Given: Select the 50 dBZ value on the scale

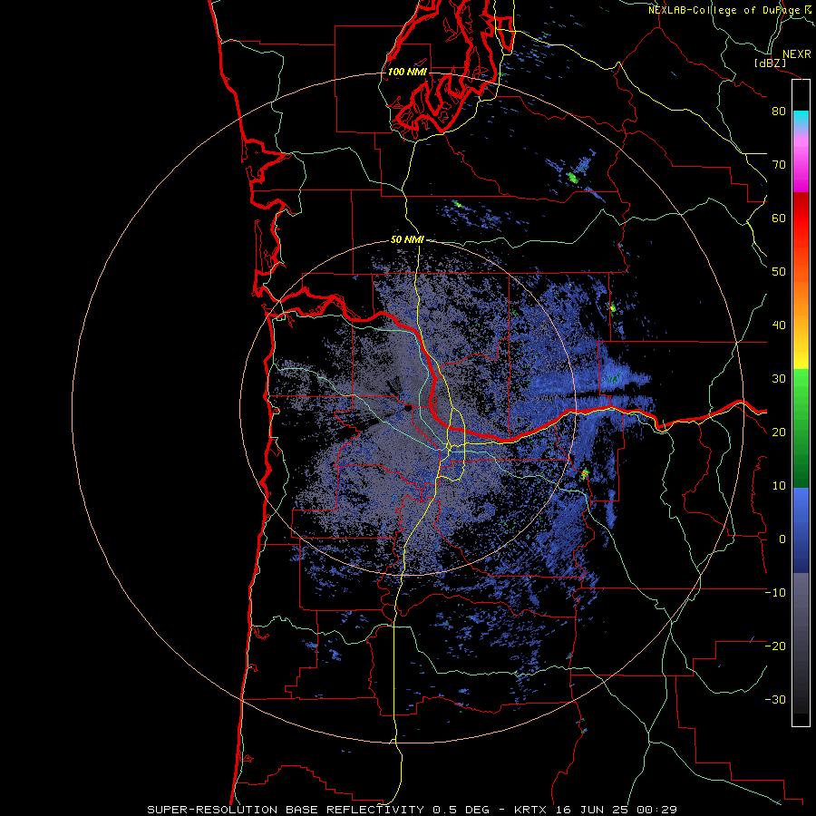Looking at the screenshot, I should 779,272.
